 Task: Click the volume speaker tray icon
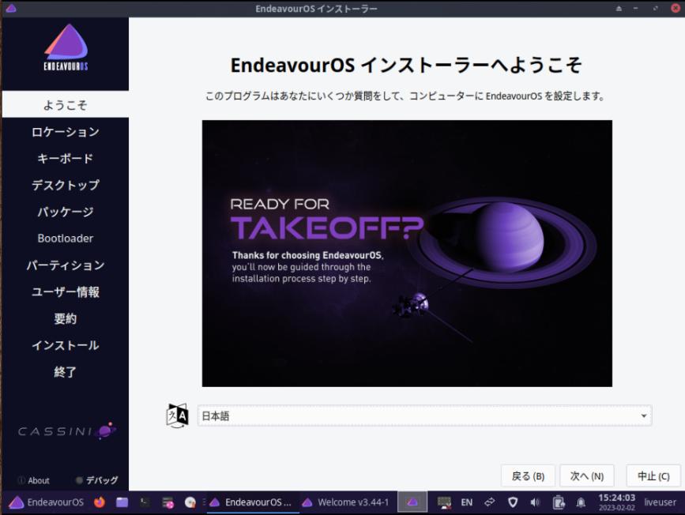pos(535,502)
